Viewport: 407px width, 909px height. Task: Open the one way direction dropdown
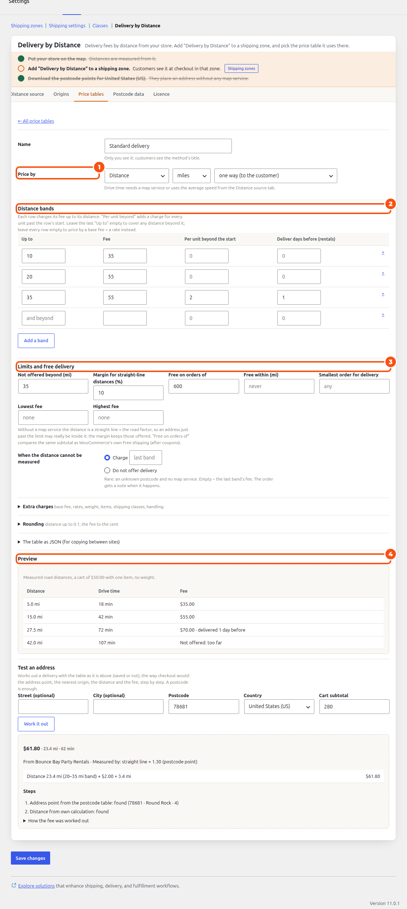(275, 176)
